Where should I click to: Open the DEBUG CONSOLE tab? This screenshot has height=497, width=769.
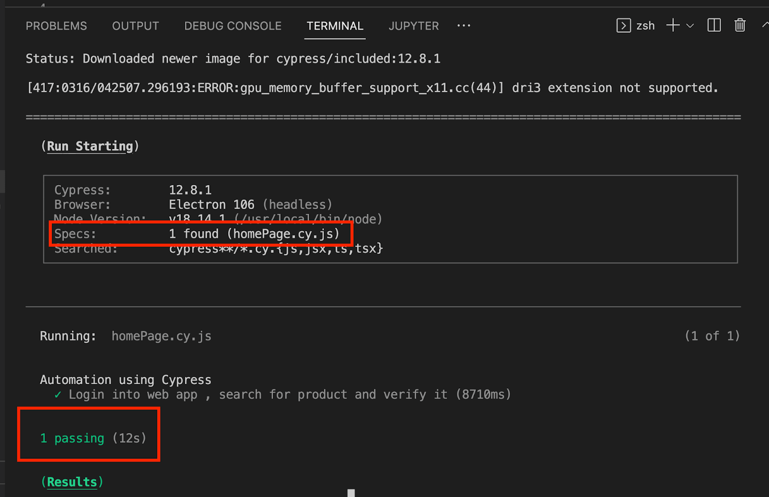[x=233, y=25]
